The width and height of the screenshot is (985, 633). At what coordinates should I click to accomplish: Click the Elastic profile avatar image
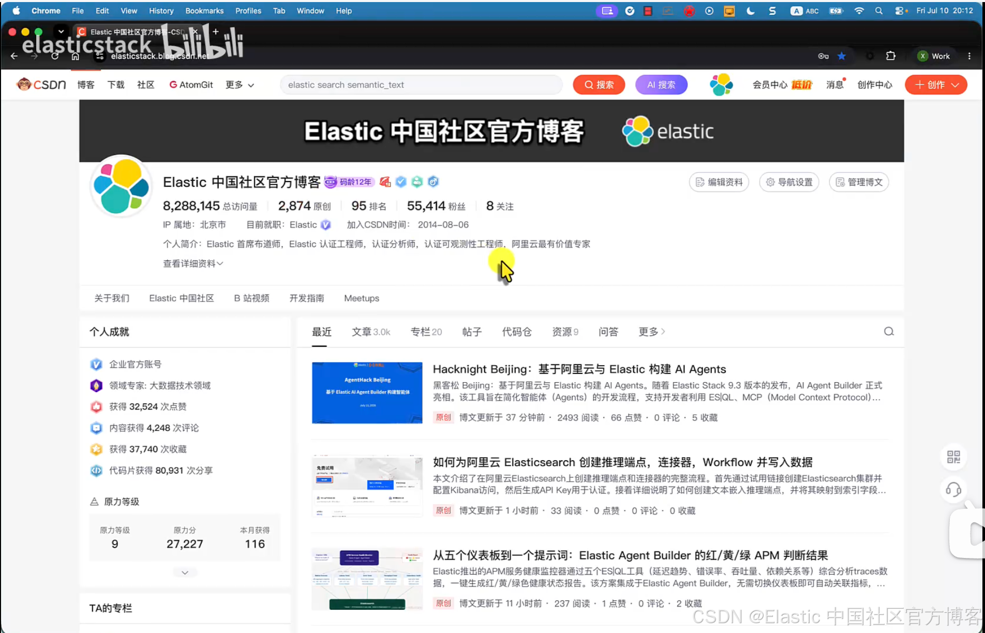coord(121,186)
